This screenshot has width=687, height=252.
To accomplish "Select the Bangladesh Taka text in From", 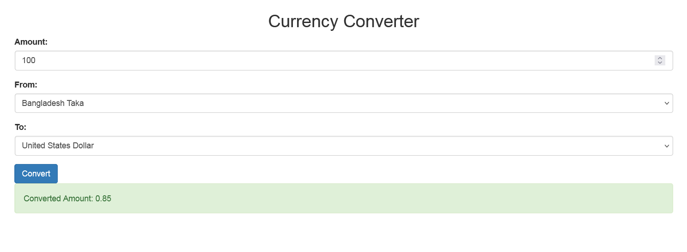I will point(53,103).
